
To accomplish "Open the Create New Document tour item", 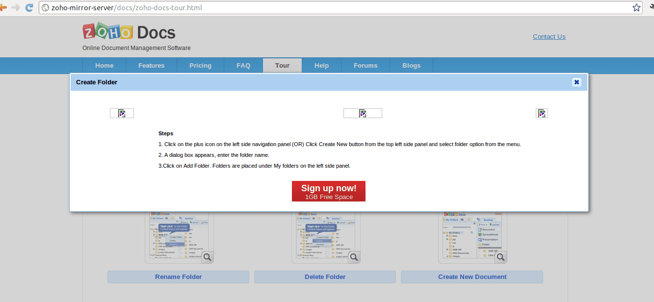I will tap(472, 277).
